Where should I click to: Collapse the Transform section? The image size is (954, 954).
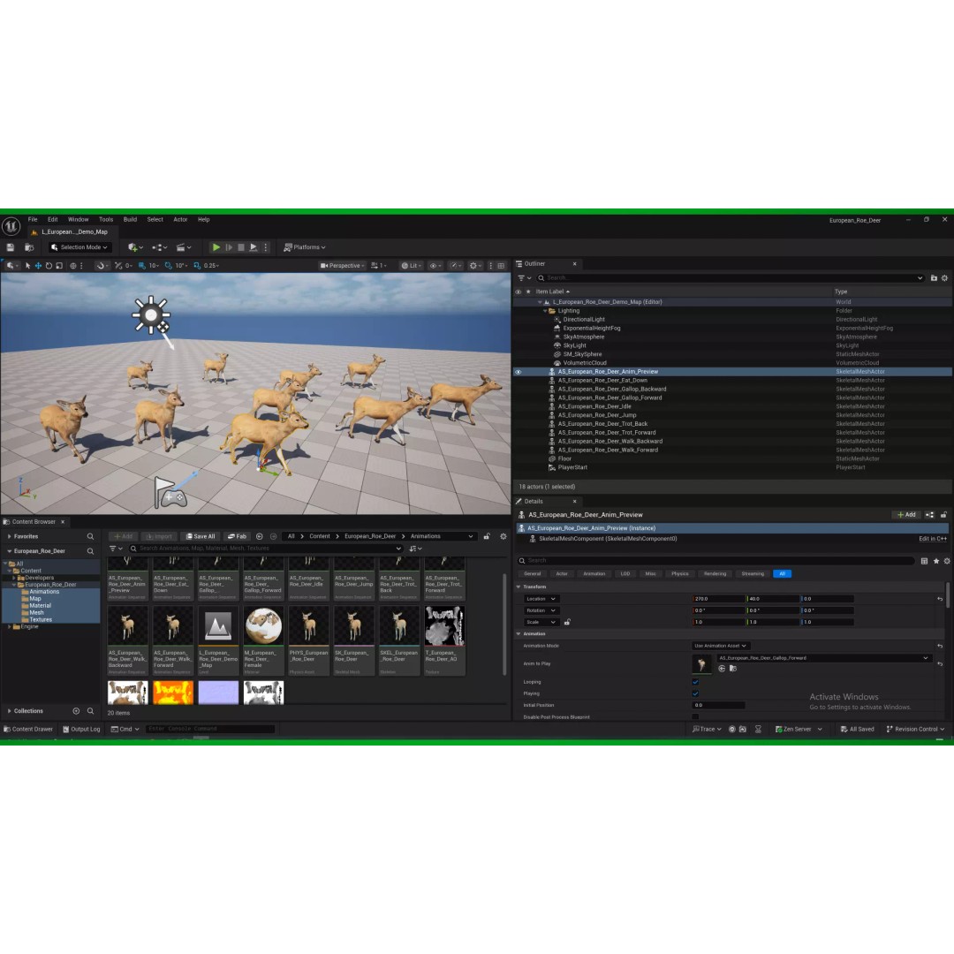pos(519,587)
